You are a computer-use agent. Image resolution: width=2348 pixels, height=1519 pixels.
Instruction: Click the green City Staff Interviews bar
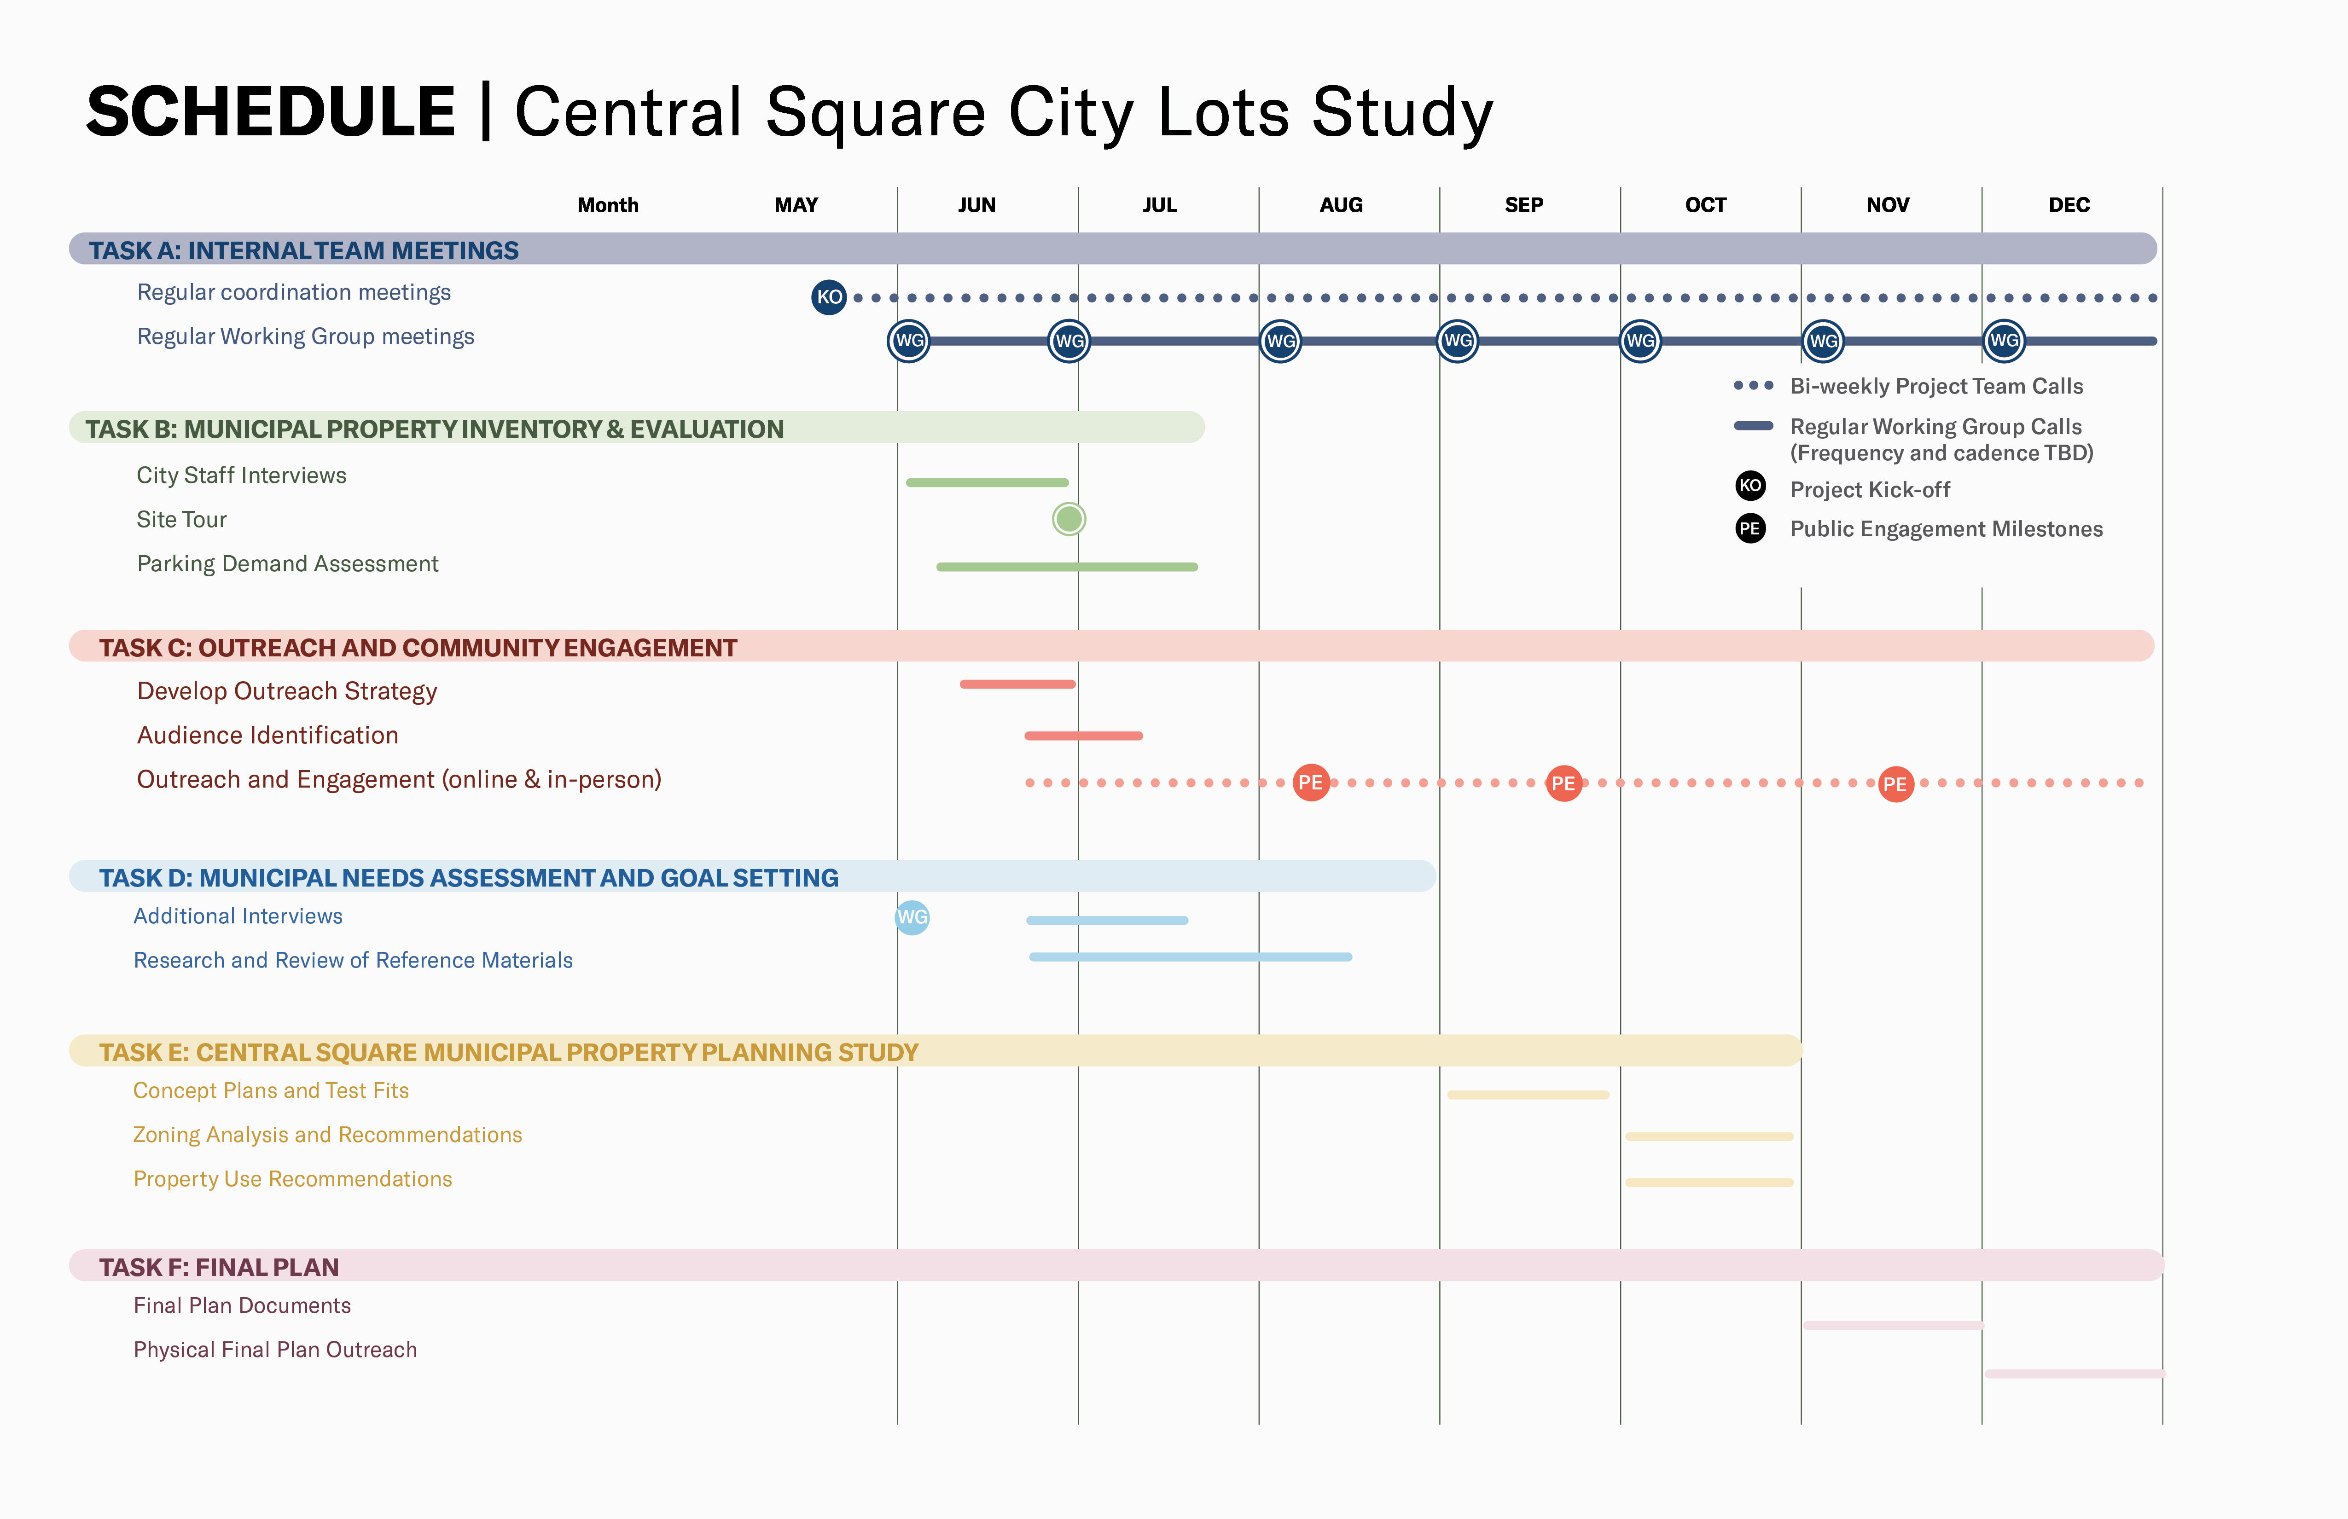(987, 482)
